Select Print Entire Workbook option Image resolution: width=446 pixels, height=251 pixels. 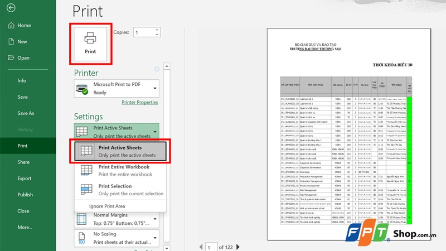120,171
